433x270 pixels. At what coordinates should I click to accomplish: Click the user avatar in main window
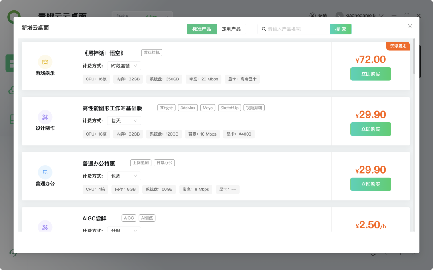[339, 16]
